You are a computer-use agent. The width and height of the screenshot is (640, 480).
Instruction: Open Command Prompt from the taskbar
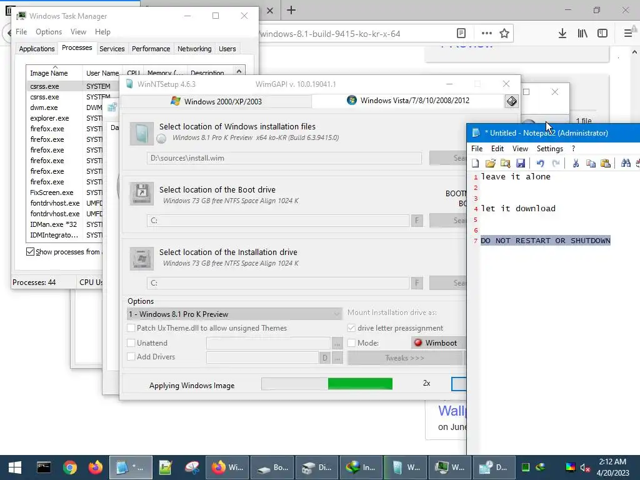(x=44, y=467)
